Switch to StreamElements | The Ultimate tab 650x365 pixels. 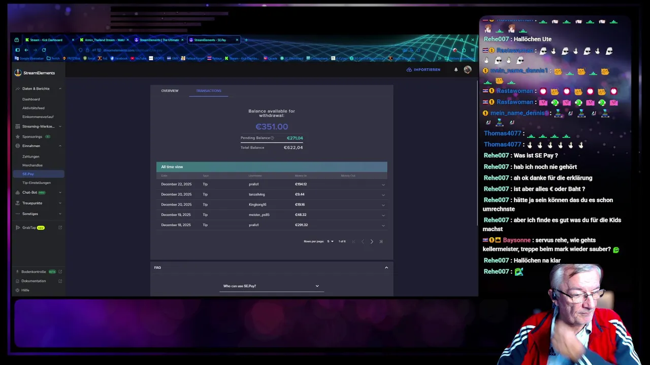click(158, 40)
